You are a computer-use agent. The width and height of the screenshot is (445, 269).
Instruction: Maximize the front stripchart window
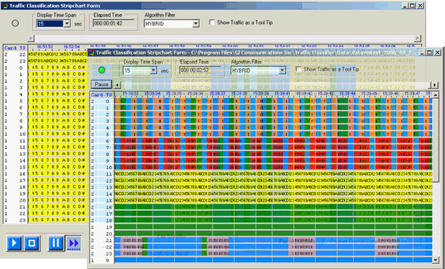point(429,52)
